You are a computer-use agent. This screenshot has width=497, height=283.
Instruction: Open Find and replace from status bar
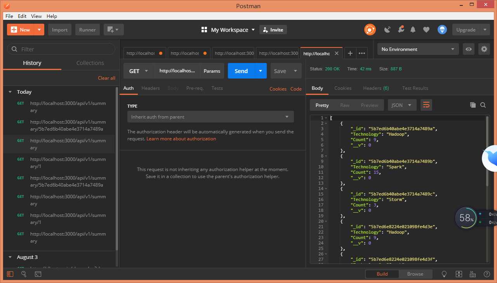(x=24, y=274)
